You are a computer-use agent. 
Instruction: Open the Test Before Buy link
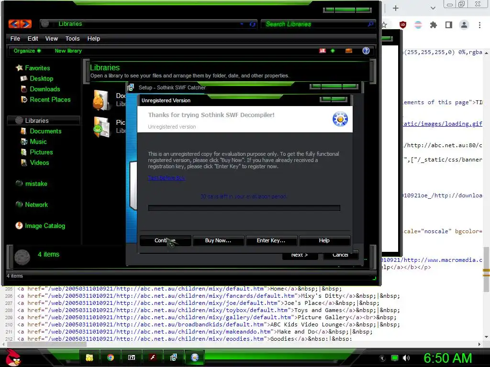(167, 178)
